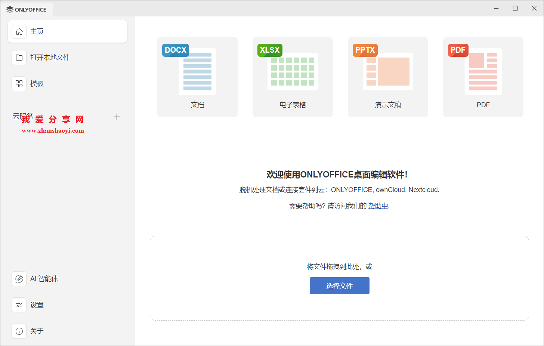The width and height of the screenshot is (544, 346).
Task: Open 打开本地文件 in sidebar
Action: click(67, 58)
